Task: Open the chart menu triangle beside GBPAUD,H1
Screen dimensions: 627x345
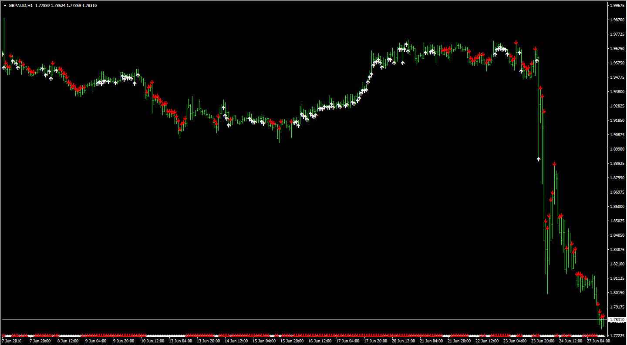Action: coord(5,6)
